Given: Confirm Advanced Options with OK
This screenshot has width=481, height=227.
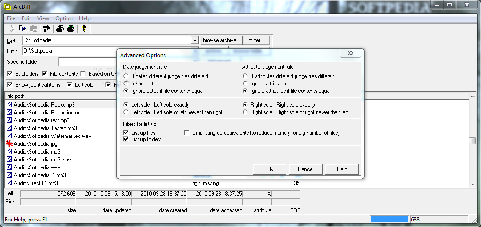Looking at the screenshot, I should 270,169.
